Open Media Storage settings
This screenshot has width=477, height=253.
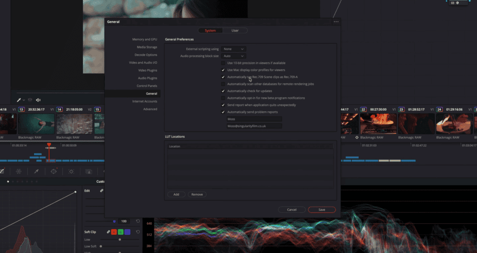click(x=147, y=47)
